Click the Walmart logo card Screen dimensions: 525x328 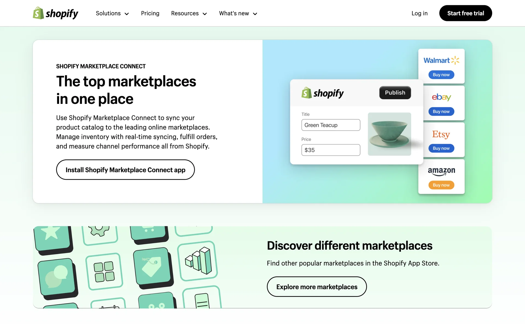pos(441,60)
